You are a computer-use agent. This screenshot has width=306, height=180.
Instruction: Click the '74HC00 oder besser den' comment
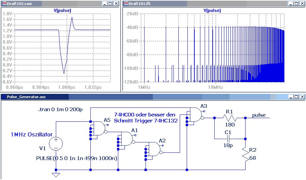coord(145,114)
